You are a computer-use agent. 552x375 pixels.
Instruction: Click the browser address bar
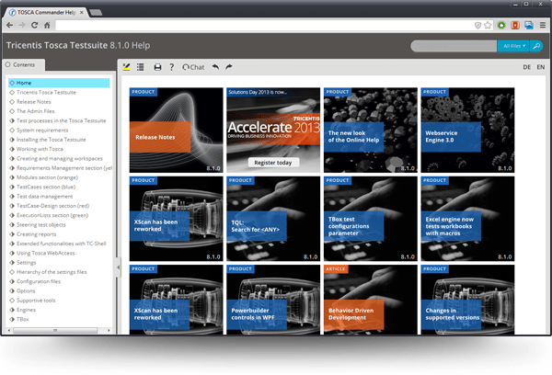[x=264, y=25]
